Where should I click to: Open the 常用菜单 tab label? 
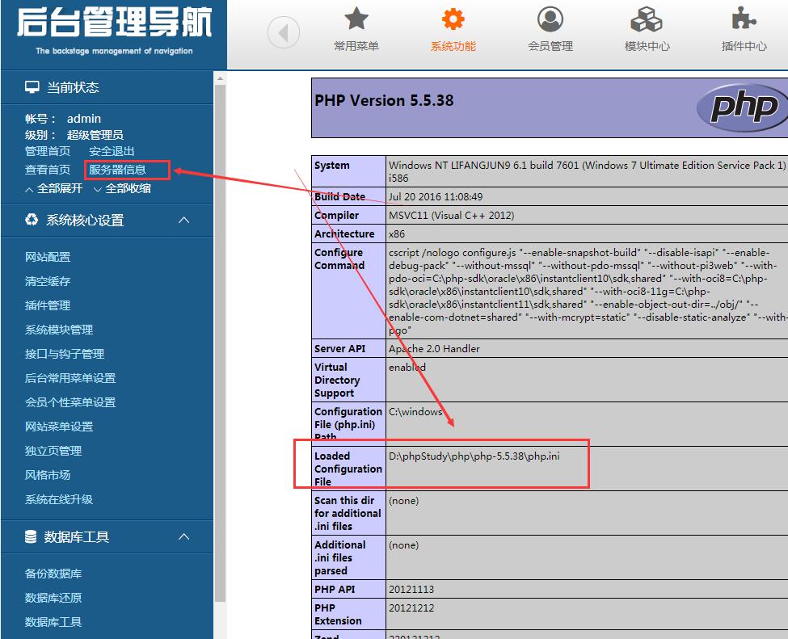click(356, 46)
